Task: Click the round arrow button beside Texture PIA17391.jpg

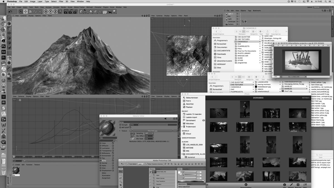Action: coord(131,131)
